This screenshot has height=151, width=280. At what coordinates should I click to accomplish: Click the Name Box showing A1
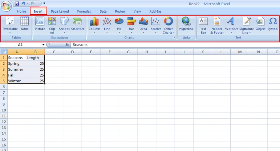(20, 45)
